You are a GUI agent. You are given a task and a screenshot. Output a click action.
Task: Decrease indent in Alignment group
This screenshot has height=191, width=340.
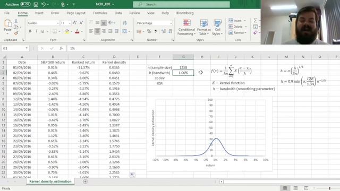click(x=110, y=31)
